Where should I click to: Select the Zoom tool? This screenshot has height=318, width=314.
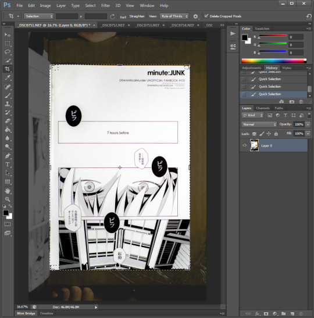point(8,199)
